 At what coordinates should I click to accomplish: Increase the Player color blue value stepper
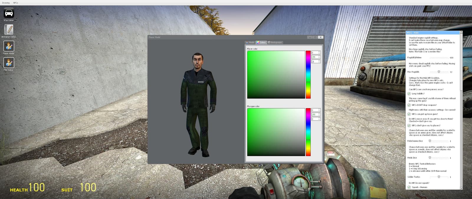pos(319,61)
